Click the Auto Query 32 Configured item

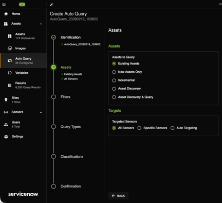coord(23,60)
